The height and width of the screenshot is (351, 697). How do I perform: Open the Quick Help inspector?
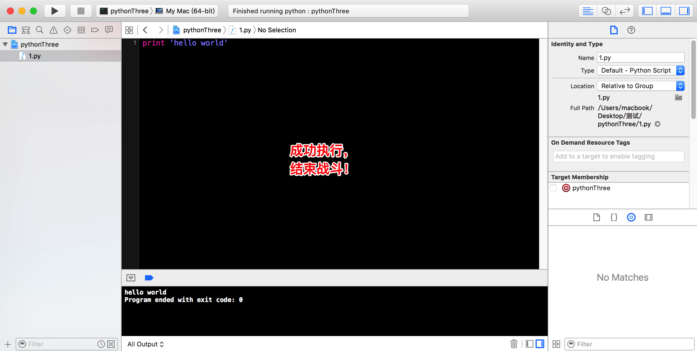pos(631,30)
